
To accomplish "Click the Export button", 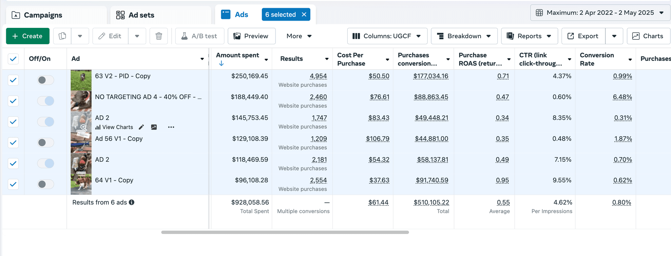I will pyautogui.click(x=583, y=36).
